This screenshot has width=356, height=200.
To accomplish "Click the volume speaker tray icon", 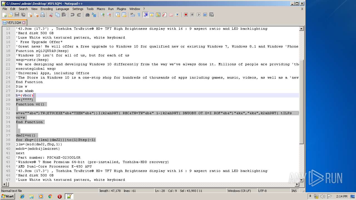I will [x=323, y=196].
